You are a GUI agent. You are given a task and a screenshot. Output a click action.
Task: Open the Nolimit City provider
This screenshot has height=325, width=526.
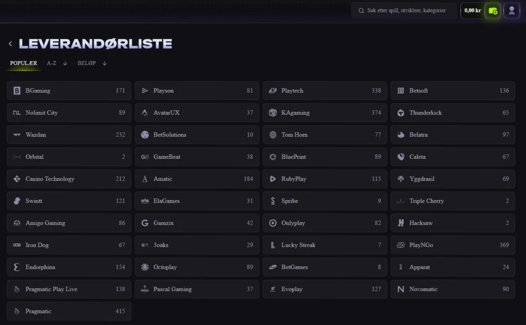[x=69, y=112]
